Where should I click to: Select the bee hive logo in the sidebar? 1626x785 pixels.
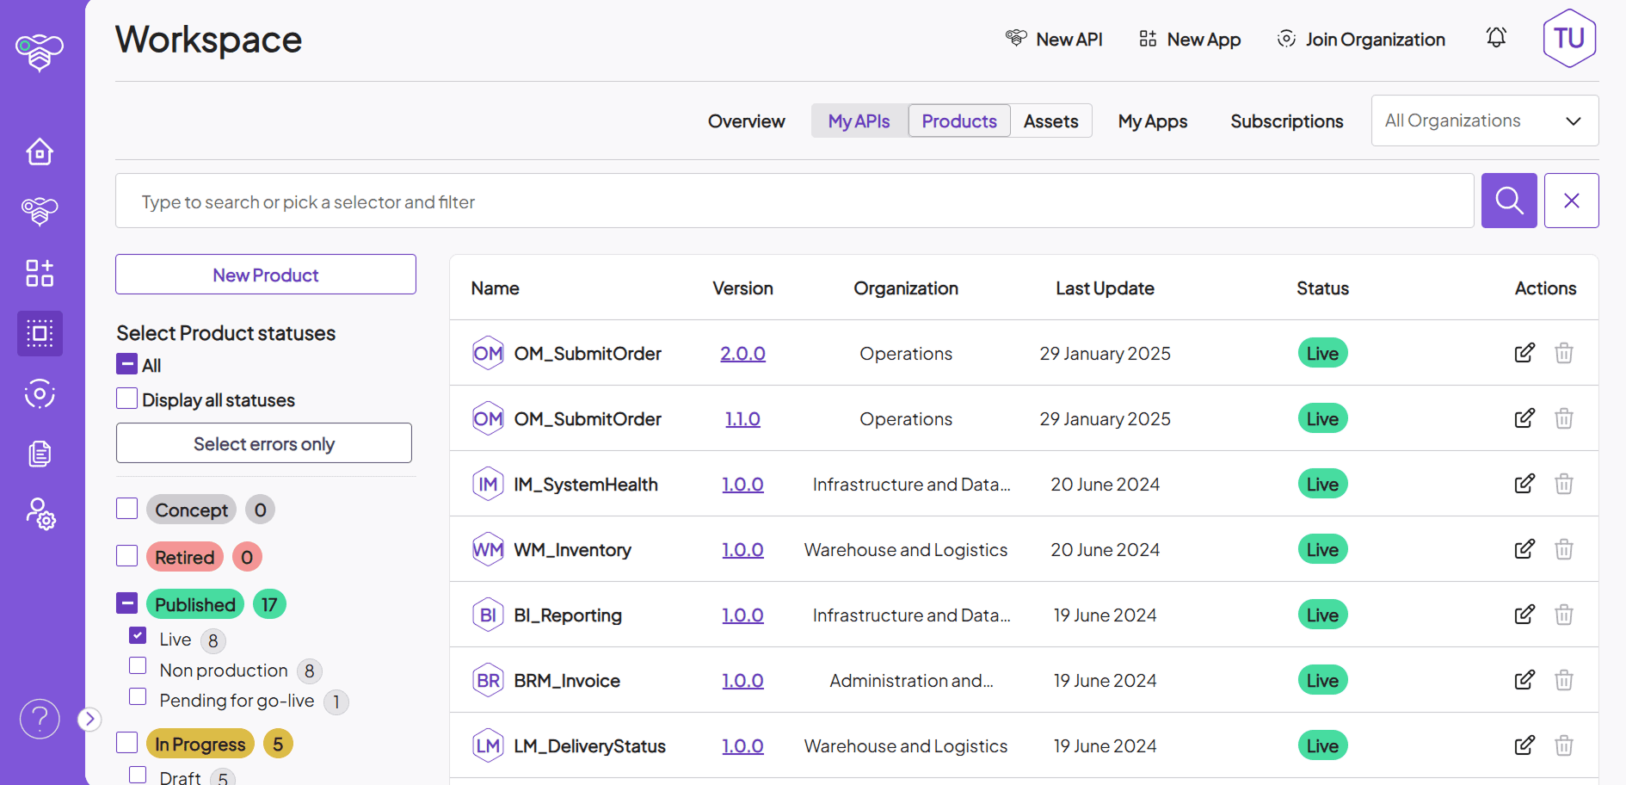coord(40,52)
